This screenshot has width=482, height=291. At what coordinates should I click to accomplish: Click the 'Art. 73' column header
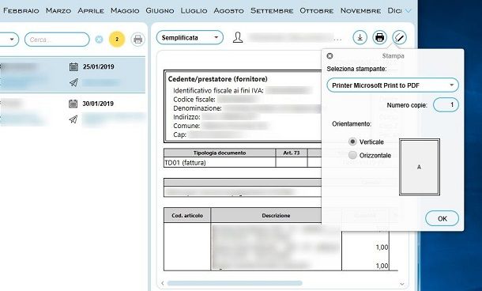coord(292,153)
